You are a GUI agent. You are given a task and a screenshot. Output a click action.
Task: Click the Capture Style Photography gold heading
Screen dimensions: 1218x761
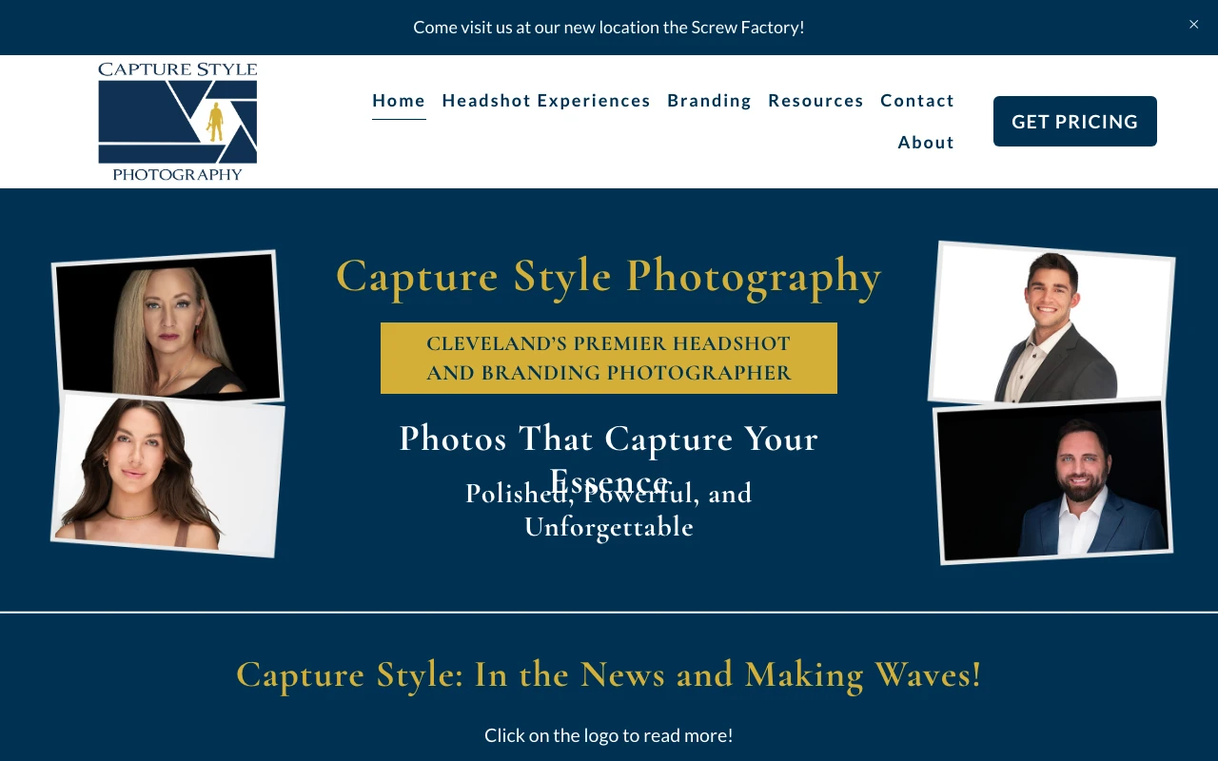click(x=609, y=276)
